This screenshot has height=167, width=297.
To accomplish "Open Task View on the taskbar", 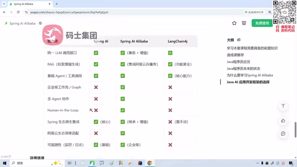I will 70,163.
